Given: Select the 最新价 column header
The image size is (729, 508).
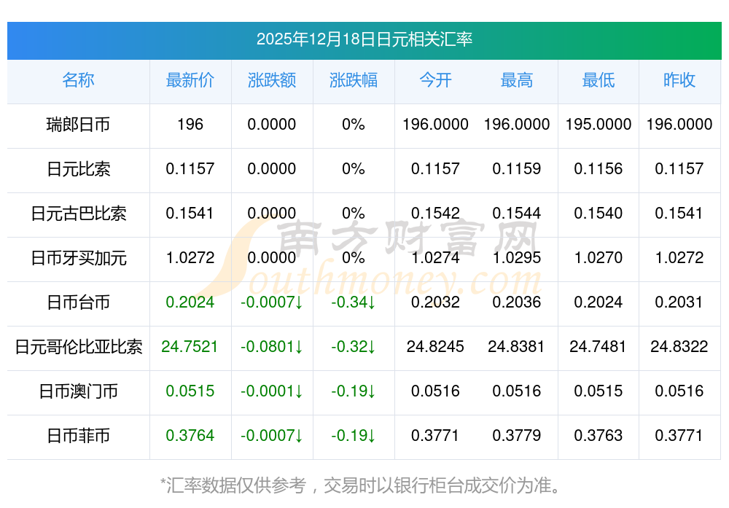Looking at the screenshot, I should (x=190, y=80).
